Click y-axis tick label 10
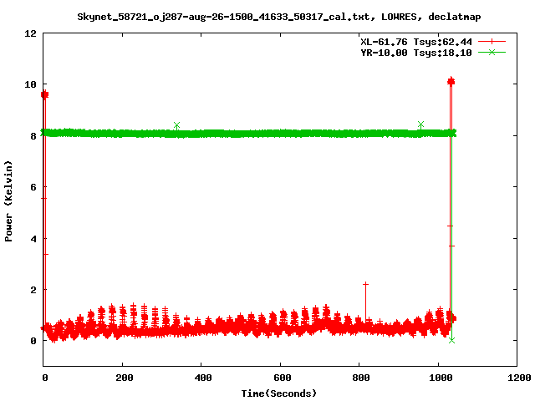The image size is (535, 401). pyautogui.click(x=30, y=84)
